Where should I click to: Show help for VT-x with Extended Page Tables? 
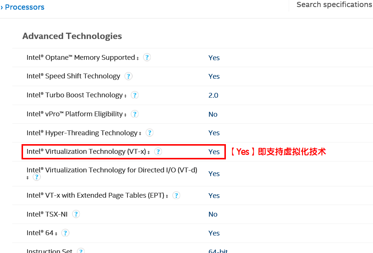[x=176, y=195]
